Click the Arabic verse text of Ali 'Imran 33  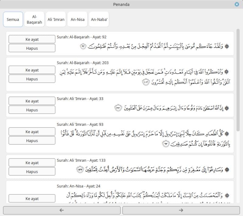pos(172,108)
